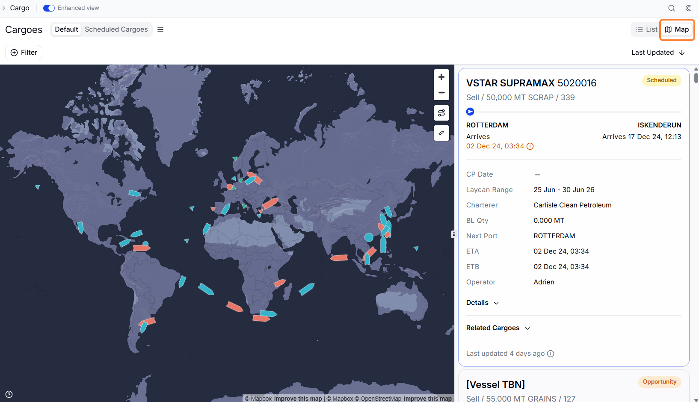Image resolution: width=699 pixels, height=402 pixels.
Task: Click the voyage progress start marker
Action: (470, 112)
